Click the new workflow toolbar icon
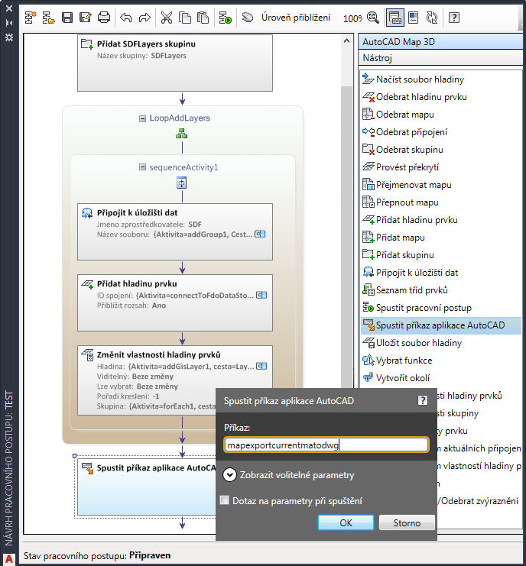 [x=31, y=18]
